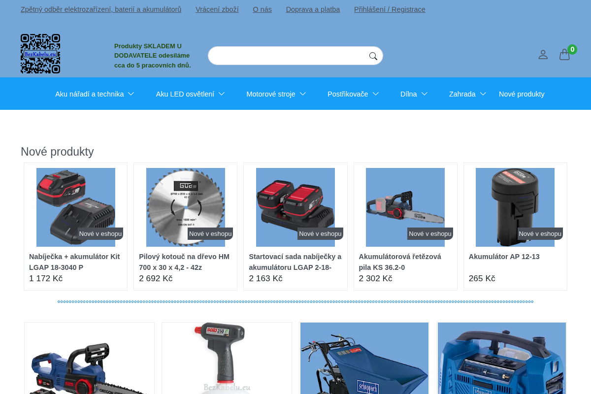Open the Oregon chainsaw category image
Image resolution: width=591 pixels, height=394 pixels.
89,359
